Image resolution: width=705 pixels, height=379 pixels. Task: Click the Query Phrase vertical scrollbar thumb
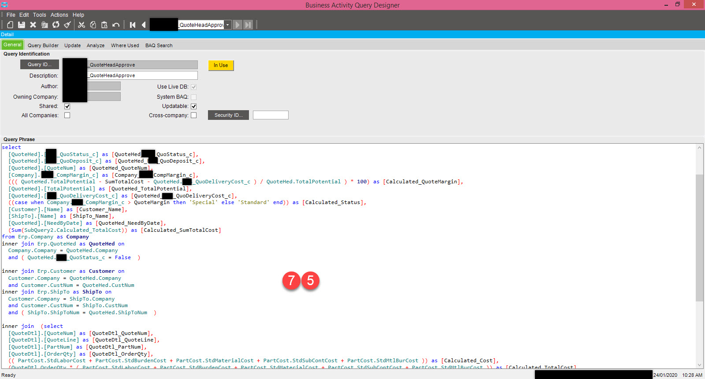[699, 238]
